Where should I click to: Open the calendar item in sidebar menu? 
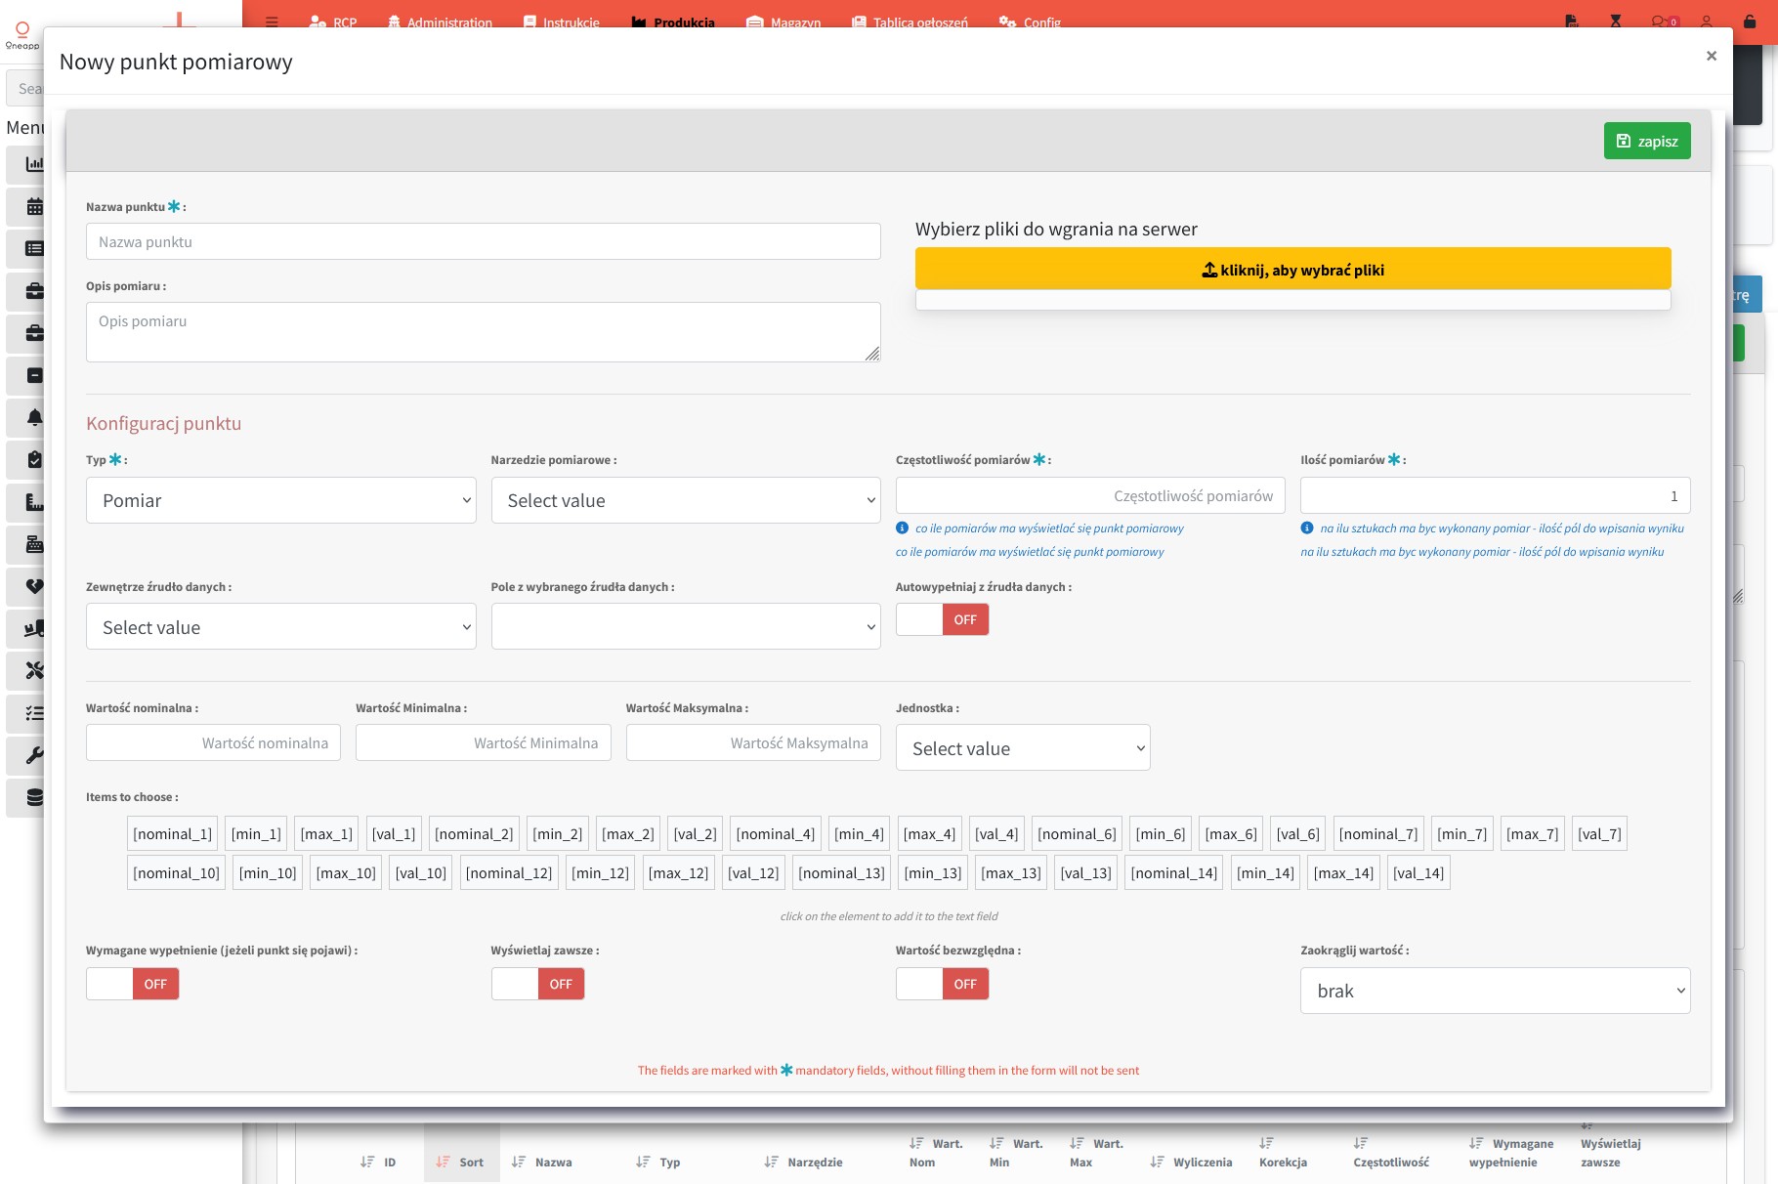pos(34,206)
